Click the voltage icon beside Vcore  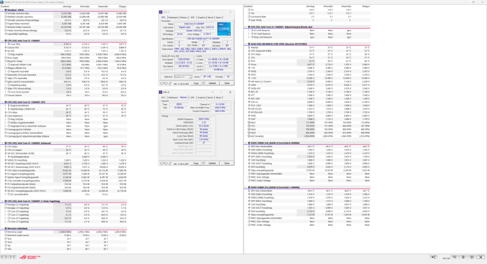tap(249, 64)
